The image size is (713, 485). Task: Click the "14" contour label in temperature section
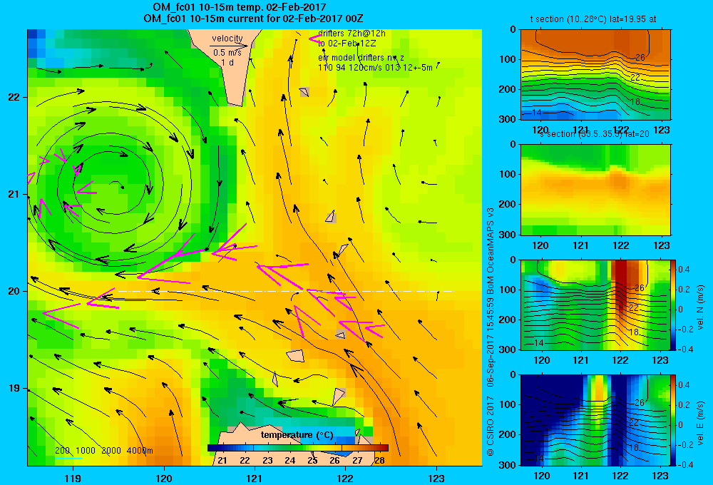click(x=537, y=113)
